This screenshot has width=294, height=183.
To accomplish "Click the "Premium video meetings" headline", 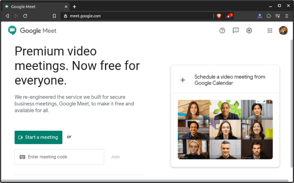I will pos(77,66).
